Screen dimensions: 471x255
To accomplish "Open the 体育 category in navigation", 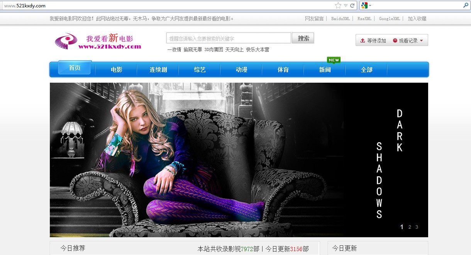I will (283, 70).
